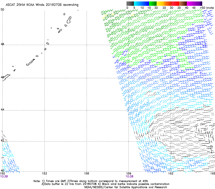The height and width of the screenshot is (189, 215).
Task: Click the latitude label '42'
Action: click(x=2, y=140)
